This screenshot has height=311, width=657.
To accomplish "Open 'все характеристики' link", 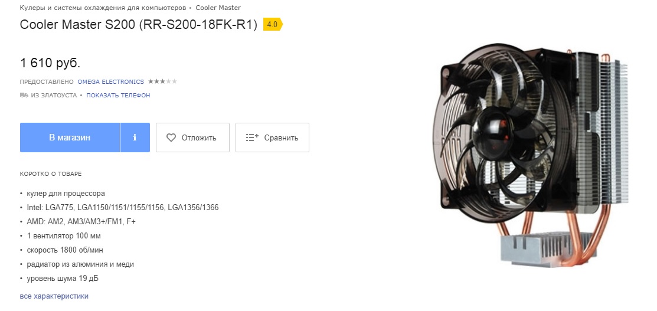I will (x=54, y=296).
